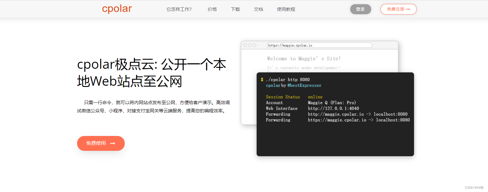Click the cpolar极点云 headline text

[151, 73]
